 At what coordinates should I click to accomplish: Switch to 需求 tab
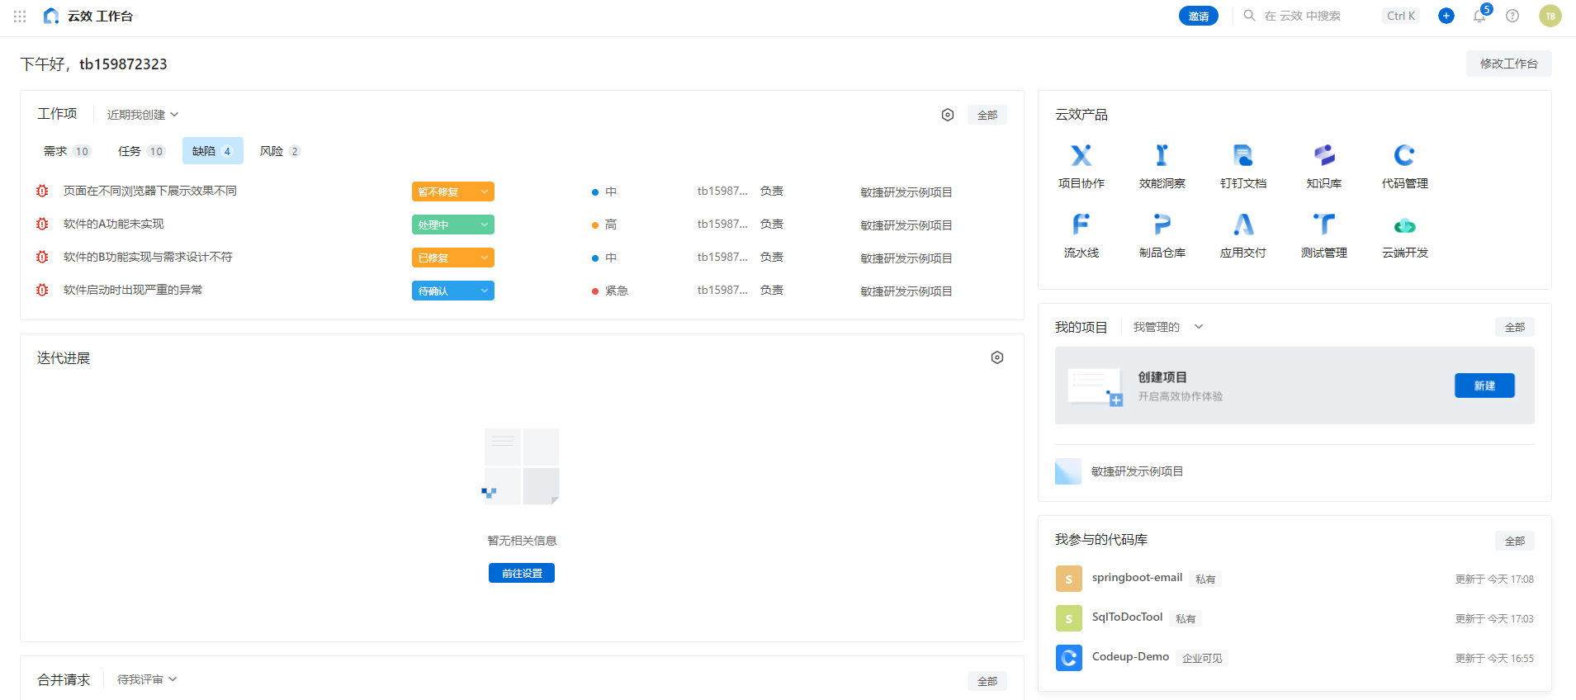pyautogui.click(x=66, y=151)
